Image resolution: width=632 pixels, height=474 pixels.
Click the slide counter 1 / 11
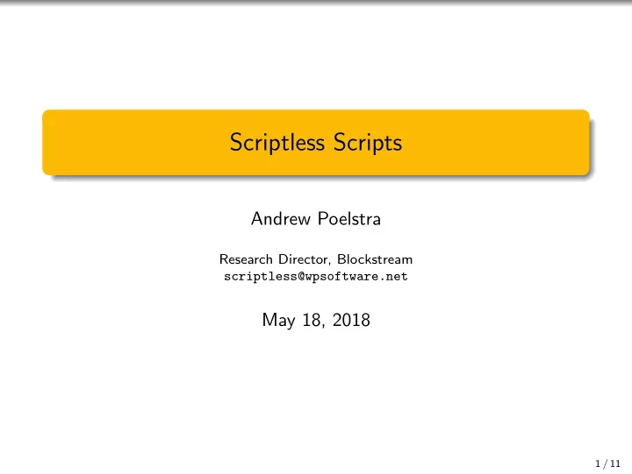coord(607,463)
